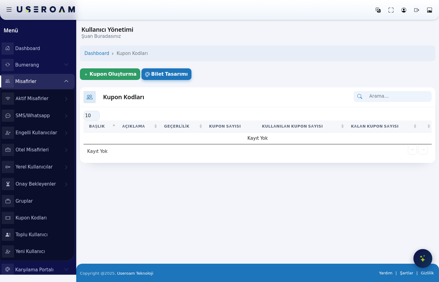Image resolution: width=439 pixels, height=282 pixels.
Task: Click Kupon Kodları breadcrumb text
Action: click(x=132, y=53)
